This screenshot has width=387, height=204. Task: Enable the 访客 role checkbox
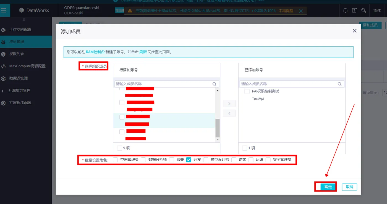click(234, 160)
